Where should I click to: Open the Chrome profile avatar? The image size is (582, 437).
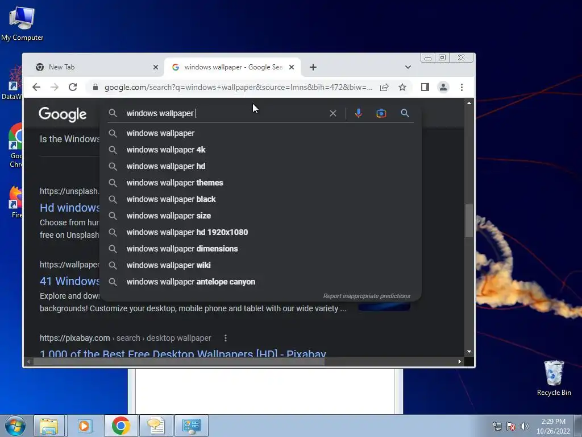click(x=443, y=87)
